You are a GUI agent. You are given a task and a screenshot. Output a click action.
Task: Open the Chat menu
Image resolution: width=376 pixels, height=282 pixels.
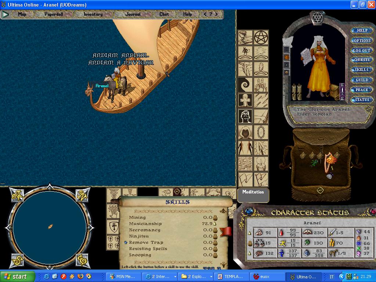pyautogui.click(x=164, y=14)
